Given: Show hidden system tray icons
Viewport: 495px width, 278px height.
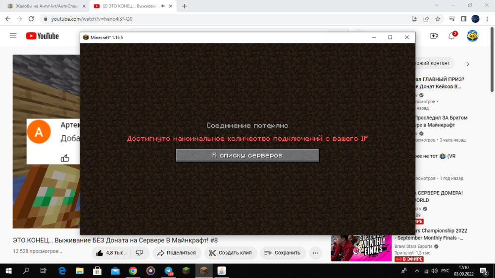Looking at the screenshot, I should pos(417,271).
